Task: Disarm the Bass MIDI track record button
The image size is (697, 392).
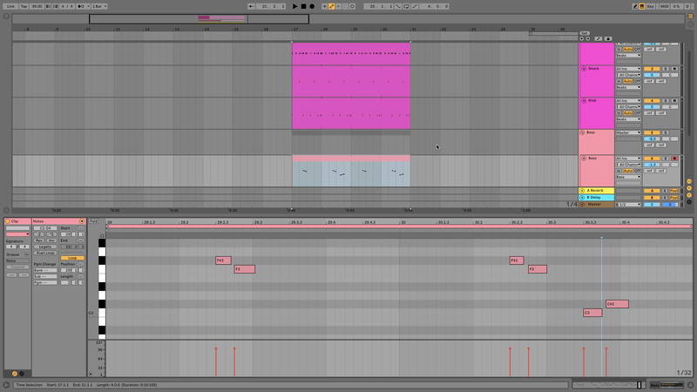Action: pyautogui.click(x=674, y=159)
